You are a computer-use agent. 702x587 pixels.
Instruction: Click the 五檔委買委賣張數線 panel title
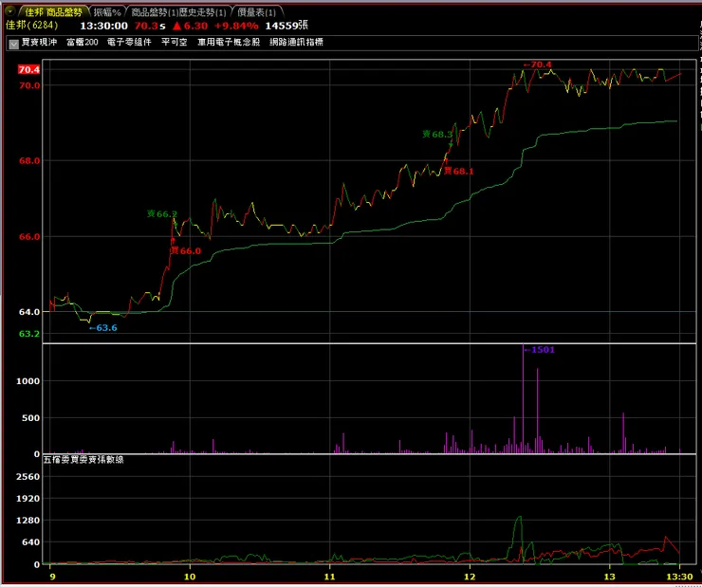click(83, 460)
